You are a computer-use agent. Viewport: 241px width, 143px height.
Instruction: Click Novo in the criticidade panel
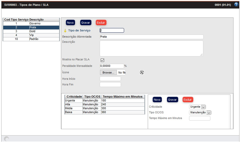[157, 100]
